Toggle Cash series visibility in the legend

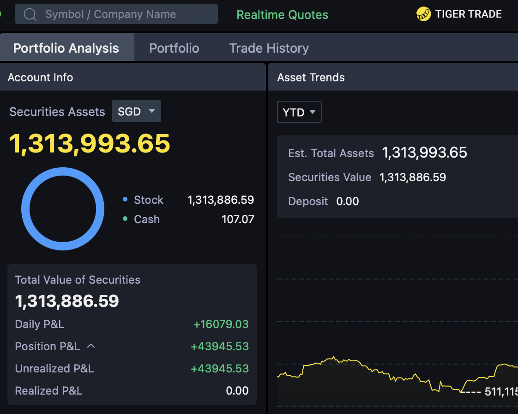pos(147,219)
